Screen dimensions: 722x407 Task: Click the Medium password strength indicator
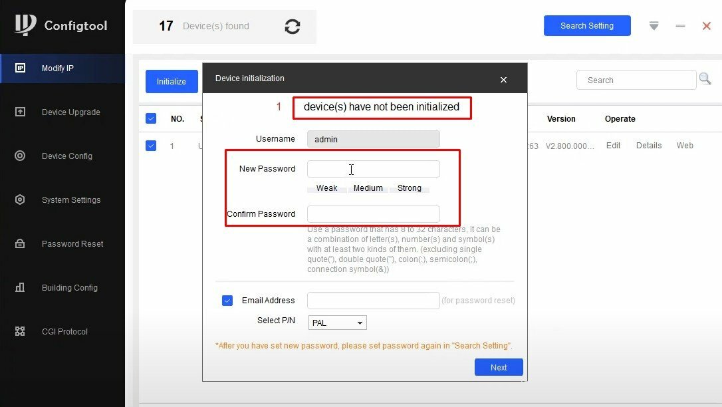click(368, 188)
